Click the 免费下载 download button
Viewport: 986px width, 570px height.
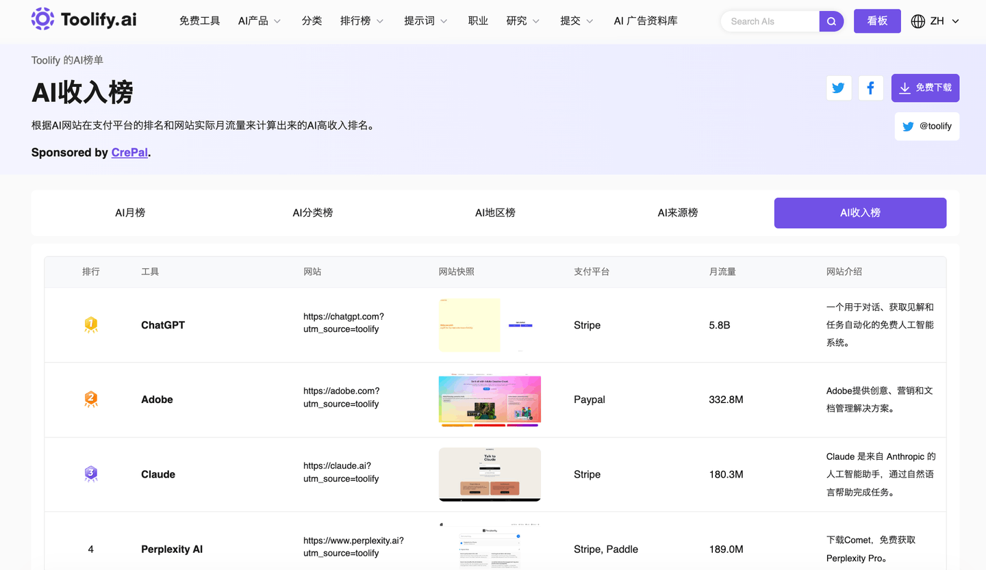click(925, 88)
